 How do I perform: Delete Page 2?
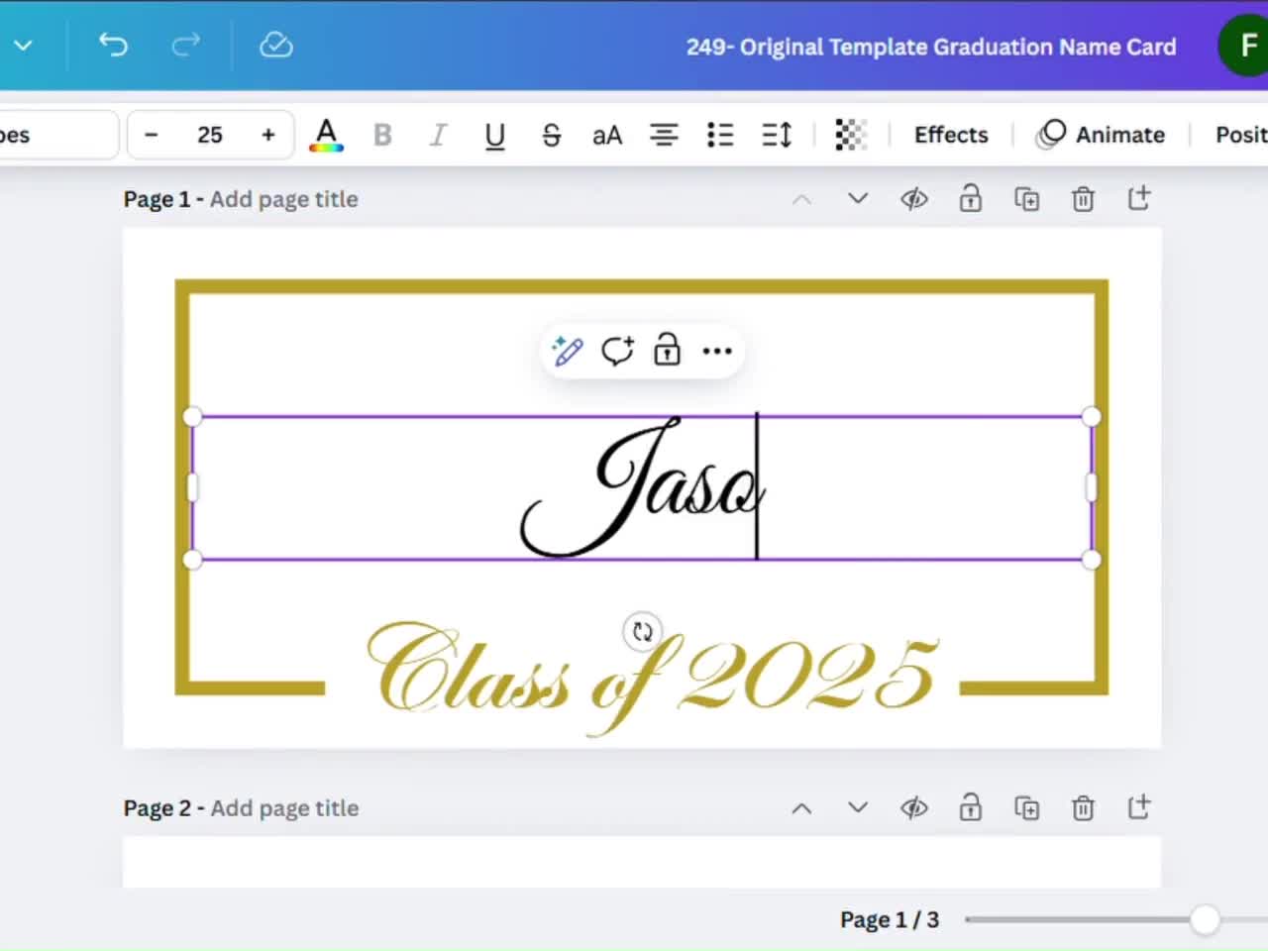tap(1083, 807)
